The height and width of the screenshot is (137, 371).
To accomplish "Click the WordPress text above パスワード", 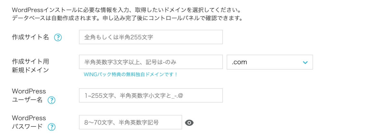I will 29,118.
